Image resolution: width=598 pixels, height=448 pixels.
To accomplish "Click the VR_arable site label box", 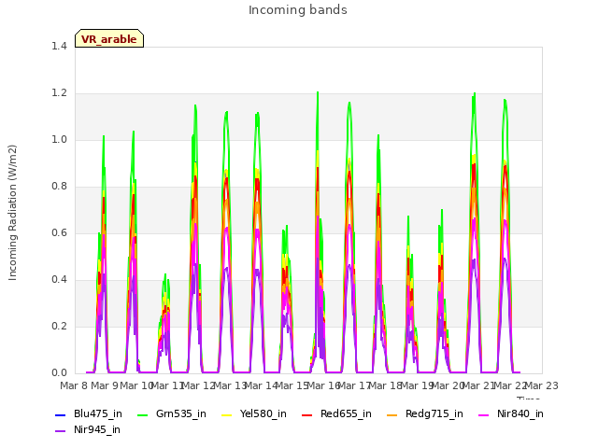I will click(x=109, y=38).
